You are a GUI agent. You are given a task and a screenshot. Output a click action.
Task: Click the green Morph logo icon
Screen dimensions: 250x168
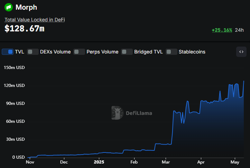point(9,7)
